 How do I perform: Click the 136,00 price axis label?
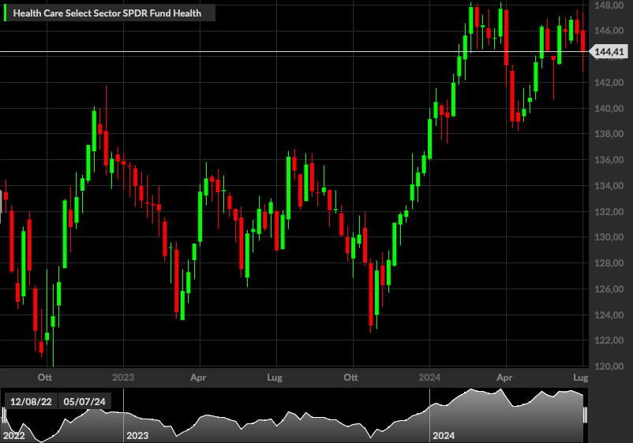point(609,160)
